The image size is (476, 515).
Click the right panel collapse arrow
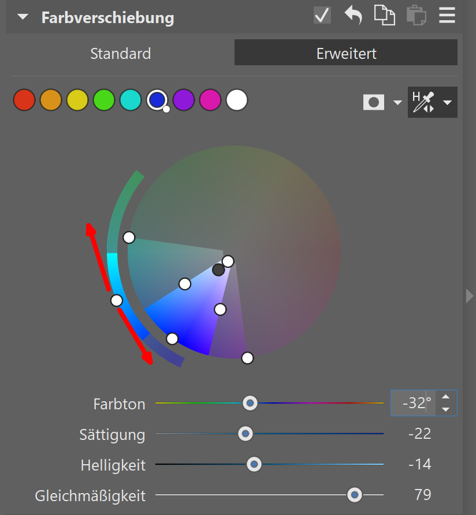(x=469, y=296)
